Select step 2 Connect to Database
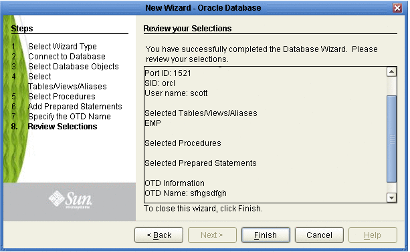The image size is (410, 252). [x=67, y=57]
